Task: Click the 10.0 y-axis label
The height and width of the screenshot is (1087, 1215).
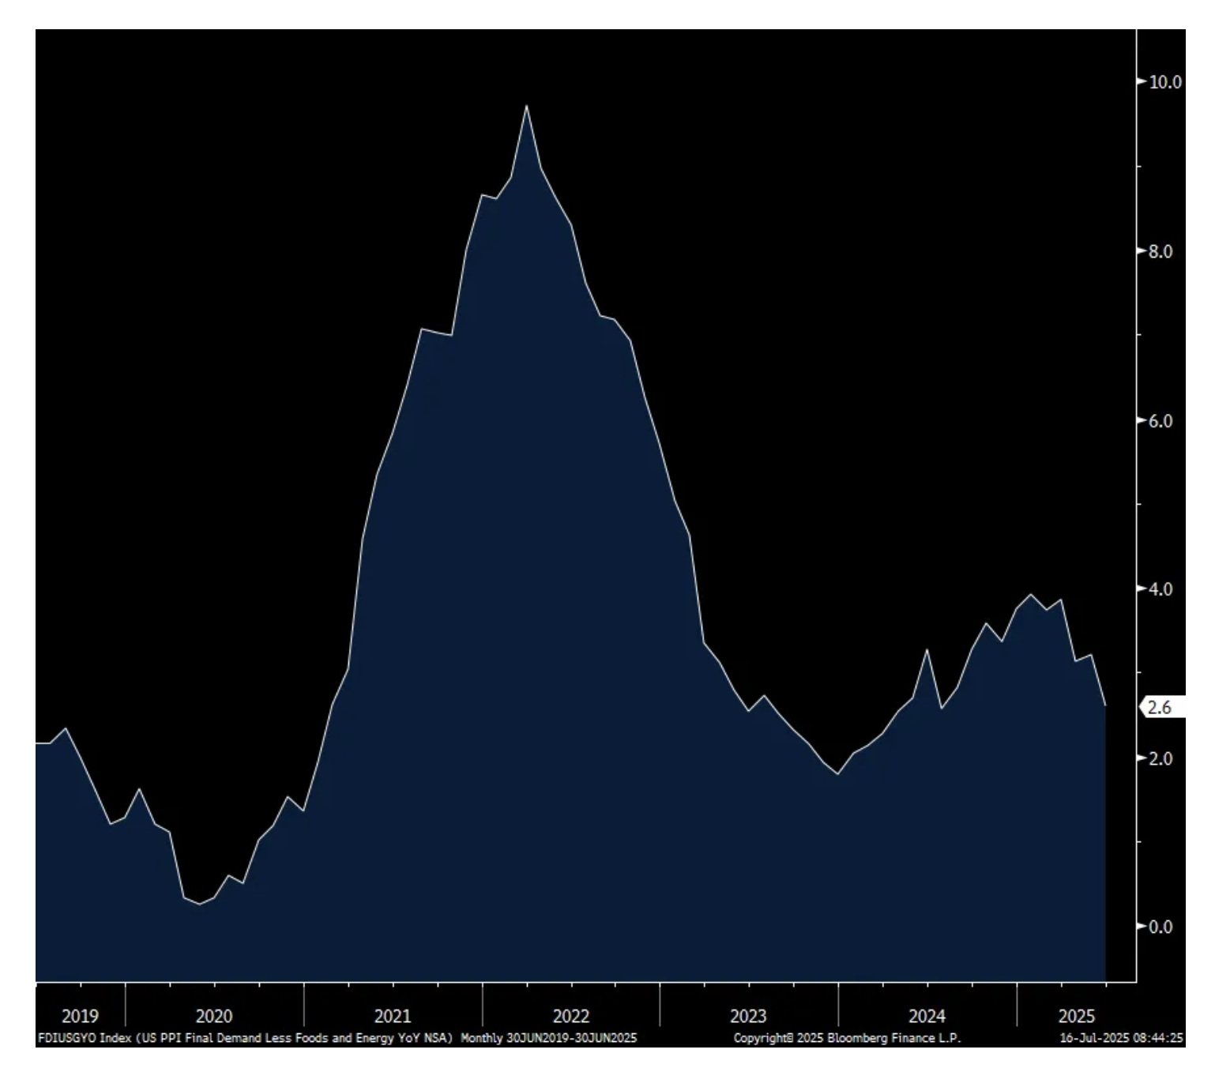Action: 1164,82
